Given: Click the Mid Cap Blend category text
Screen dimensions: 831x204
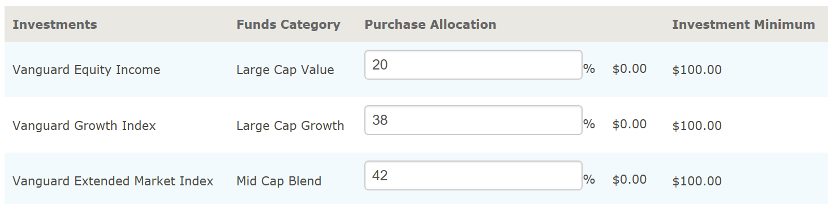Looking at the screenshot, I should click(x=279, y=181).
